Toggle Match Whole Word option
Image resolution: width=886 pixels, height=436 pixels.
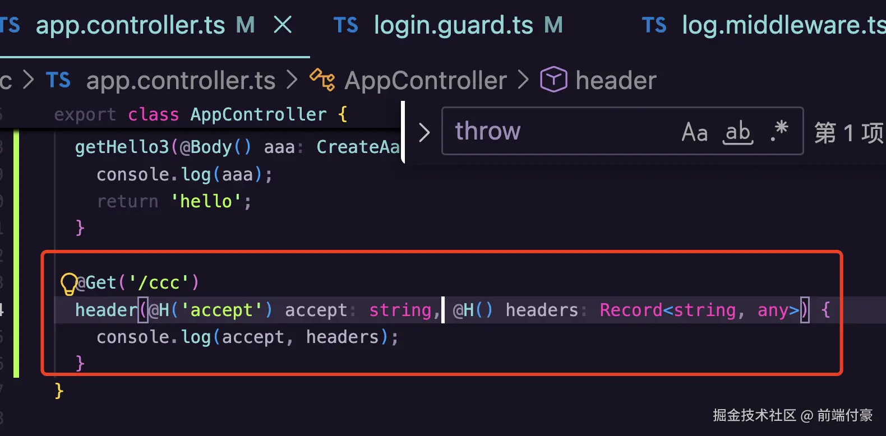(738, 132)
